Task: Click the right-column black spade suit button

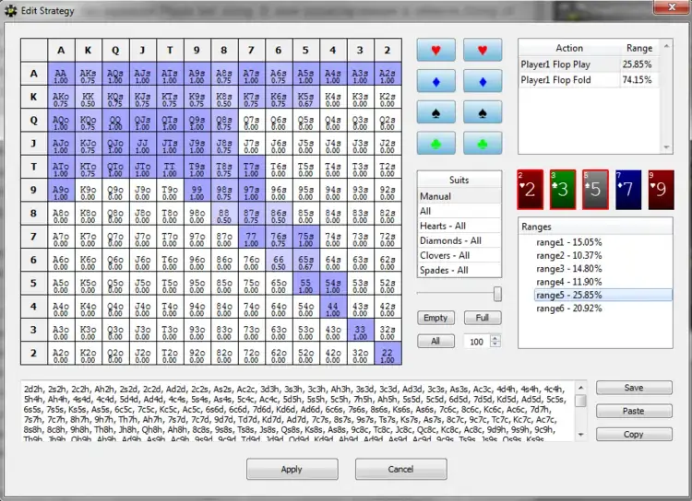Action: pos(483,112)
